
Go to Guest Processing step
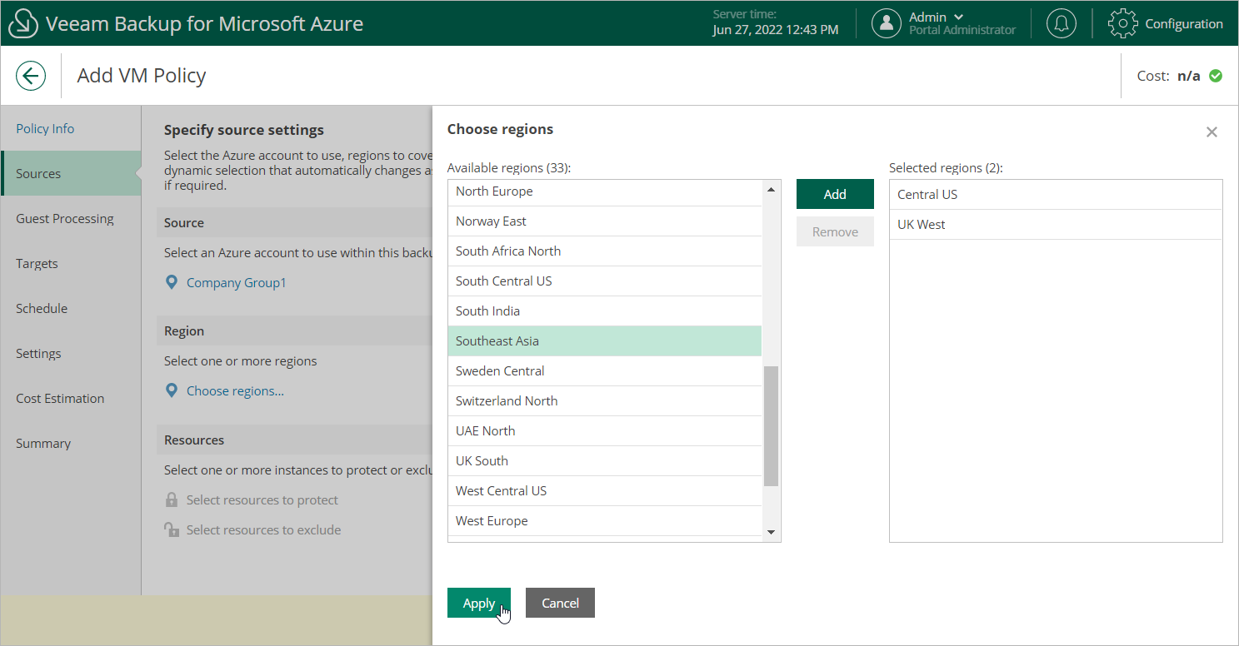tap(65, 219)
